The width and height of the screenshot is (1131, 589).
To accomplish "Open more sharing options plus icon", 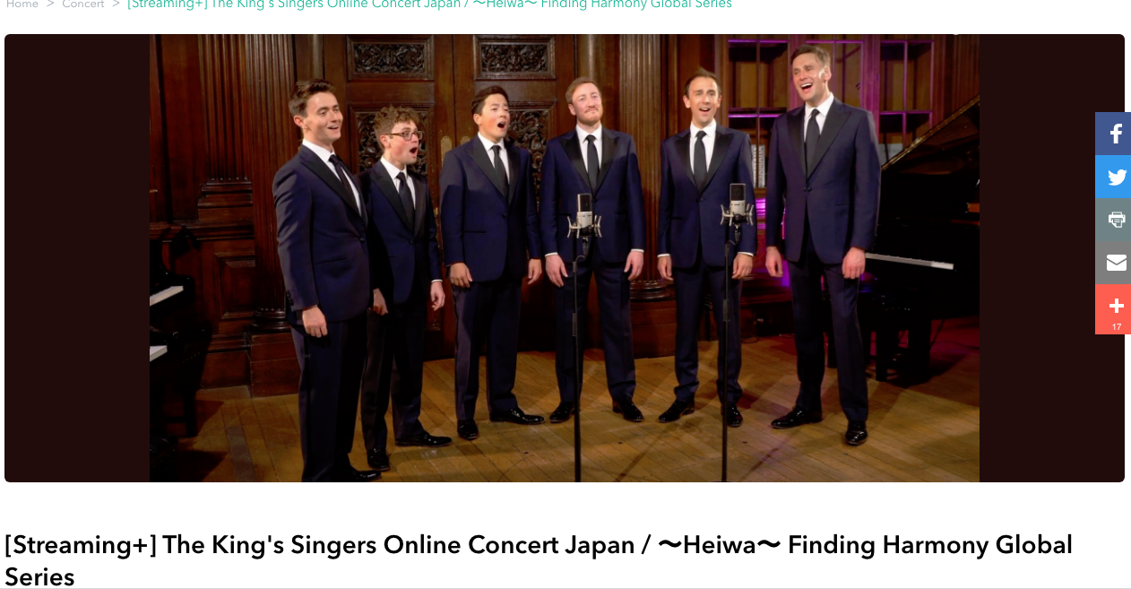I will click(1114, 305).
